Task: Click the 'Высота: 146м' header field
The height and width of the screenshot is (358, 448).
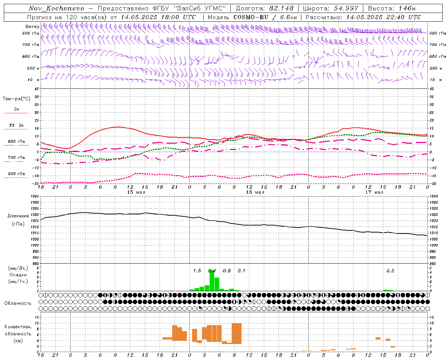Action: coord(392,8)
